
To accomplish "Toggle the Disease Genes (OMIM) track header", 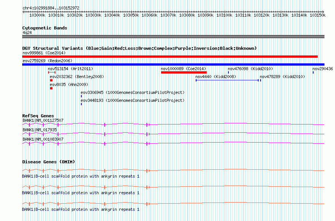I will coord(49,162).
